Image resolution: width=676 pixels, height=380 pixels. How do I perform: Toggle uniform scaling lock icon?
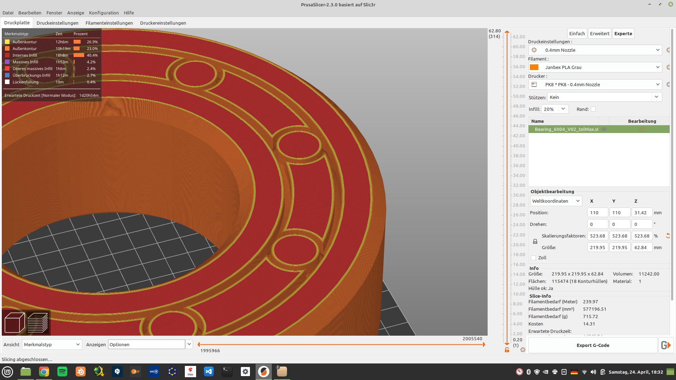coord(535,241)
